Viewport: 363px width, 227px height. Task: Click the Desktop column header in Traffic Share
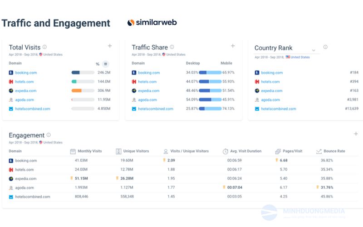pyautogui.click(x=192, y=63)
